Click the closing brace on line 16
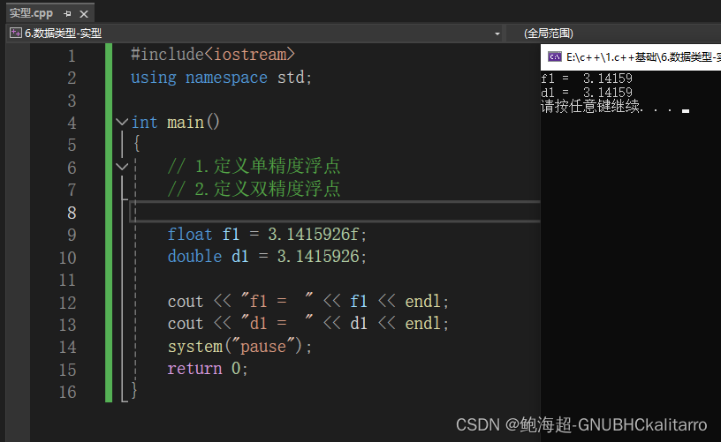The height and width of the screenshot is (442, 721). tap(134, 391)
